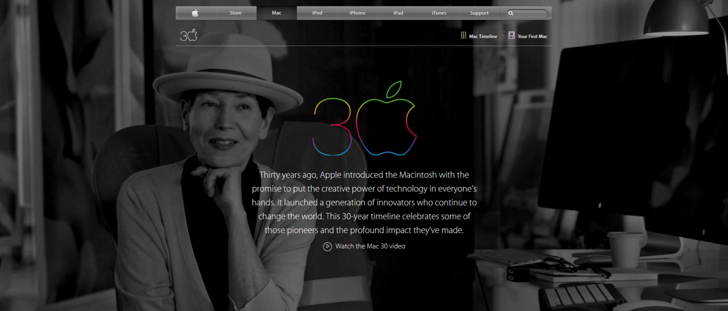The width and height of the screenshot is (728, 311).
Task: Switch to the iPad tab
Action: 398,13
